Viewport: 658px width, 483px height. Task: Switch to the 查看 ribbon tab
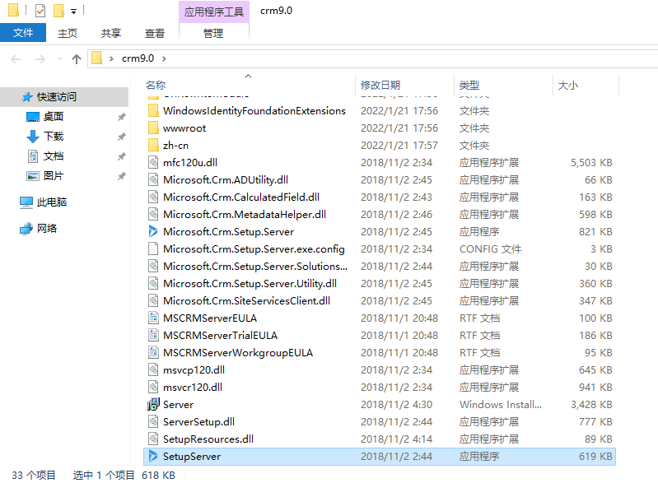point(155,33)
